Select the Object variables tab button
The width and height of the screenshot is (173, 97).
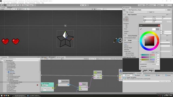tap(138, 75)
